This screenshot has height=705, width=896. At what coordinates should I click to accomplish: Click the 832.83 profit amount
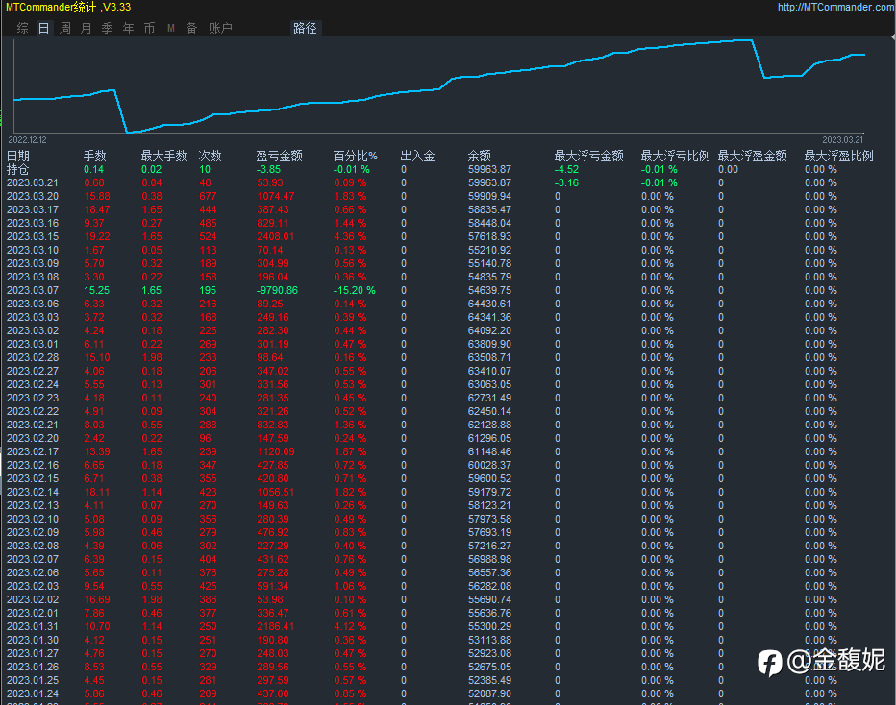(273, 425)
